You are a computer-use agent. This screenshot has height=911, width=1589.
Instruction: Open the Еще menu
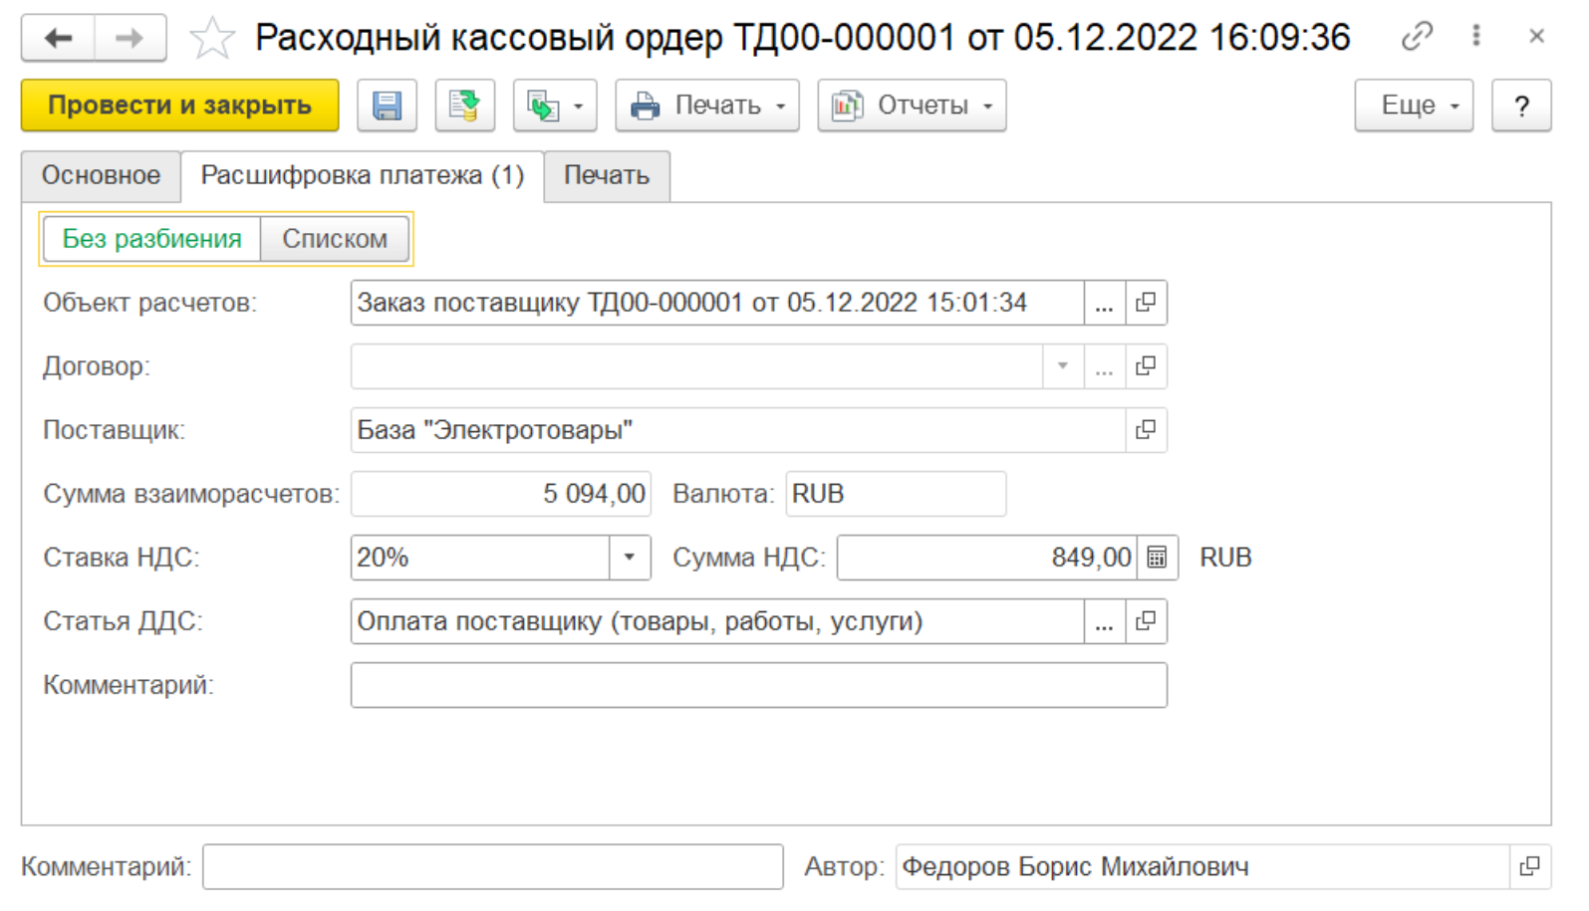click(x=1413, y=106)
